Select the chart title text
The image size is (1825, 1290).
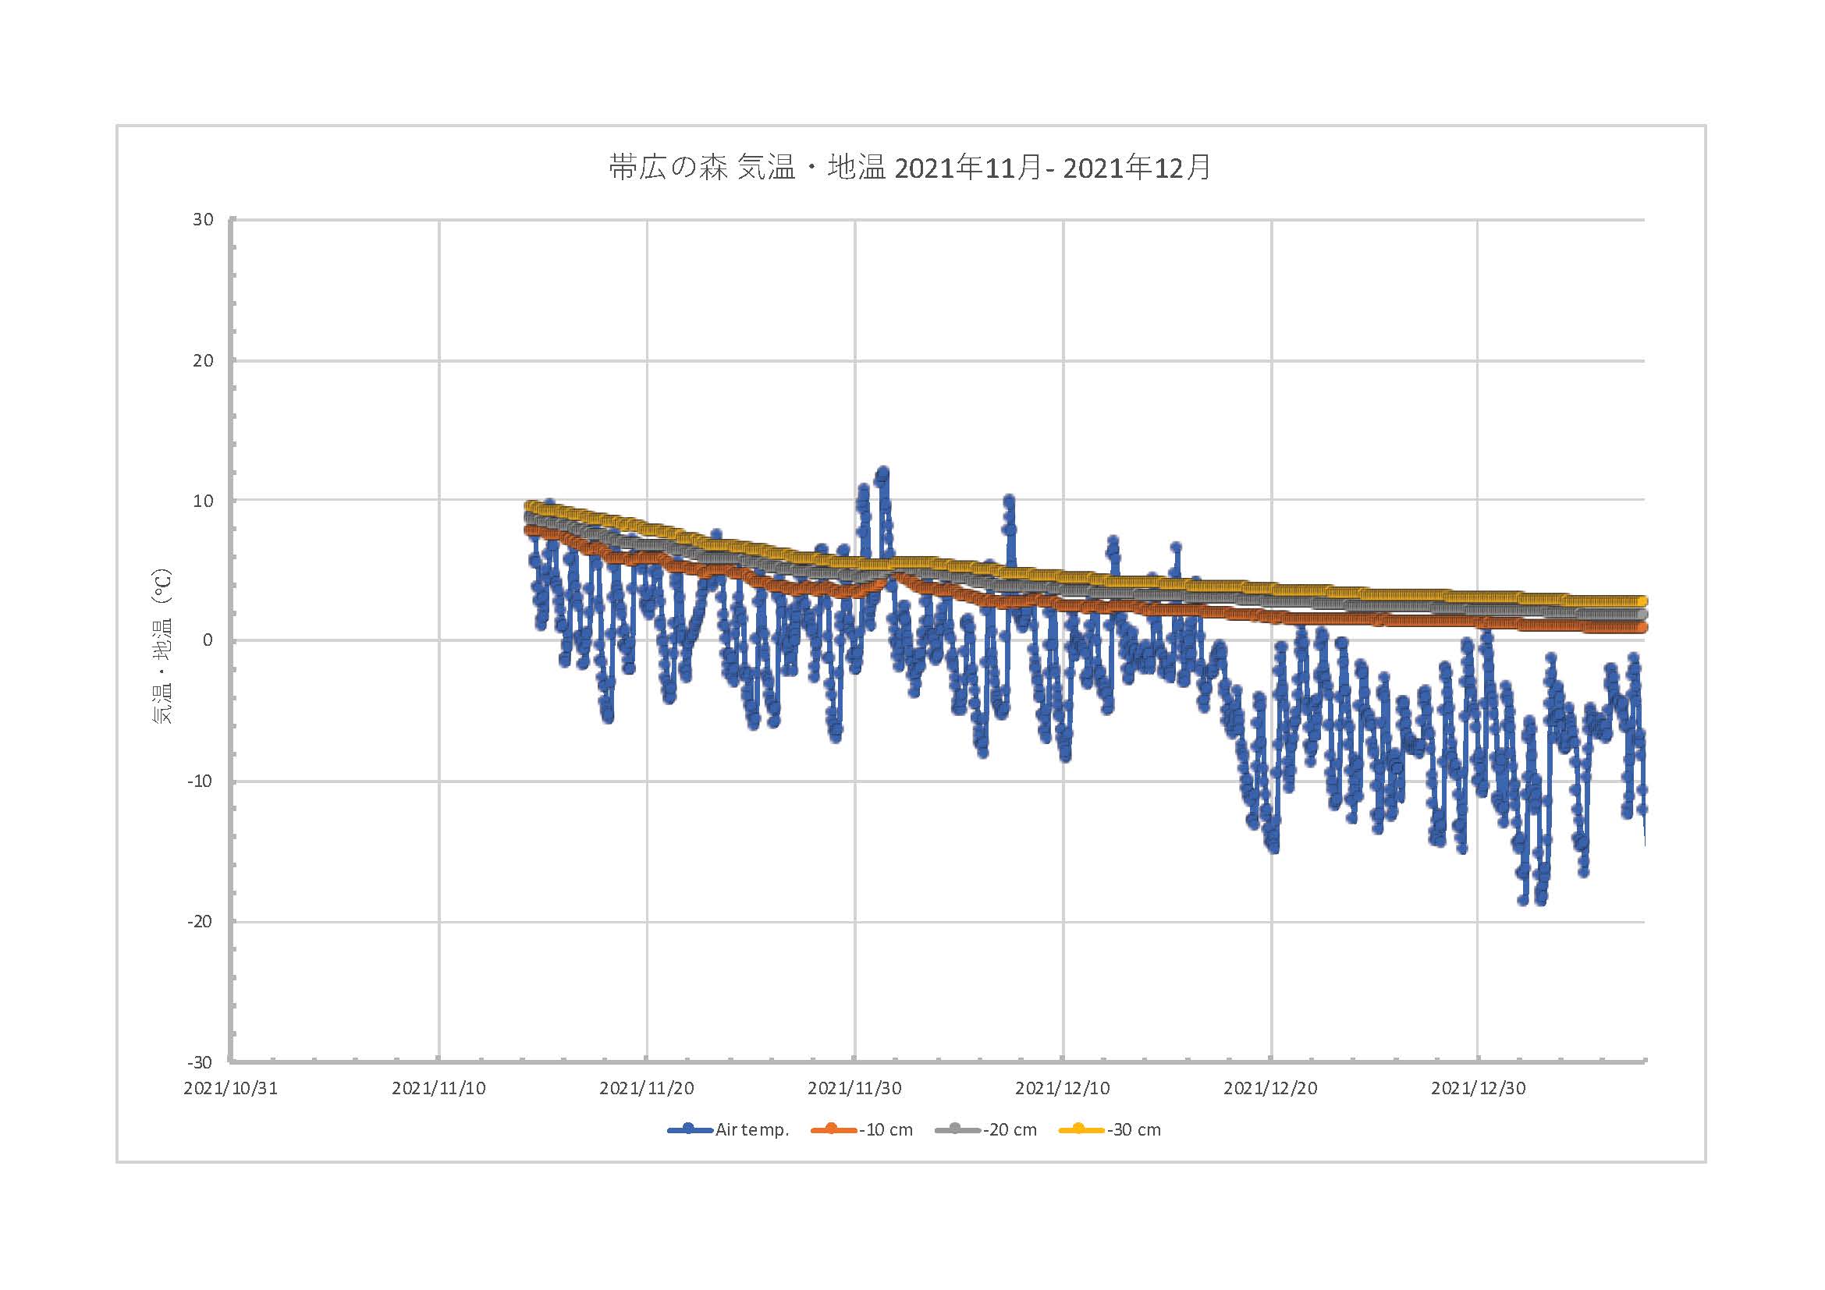[910, 168]
